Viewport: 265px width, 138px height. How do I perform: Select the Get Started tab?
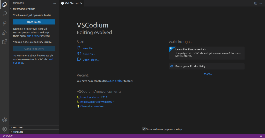click(x=72, y=3)
